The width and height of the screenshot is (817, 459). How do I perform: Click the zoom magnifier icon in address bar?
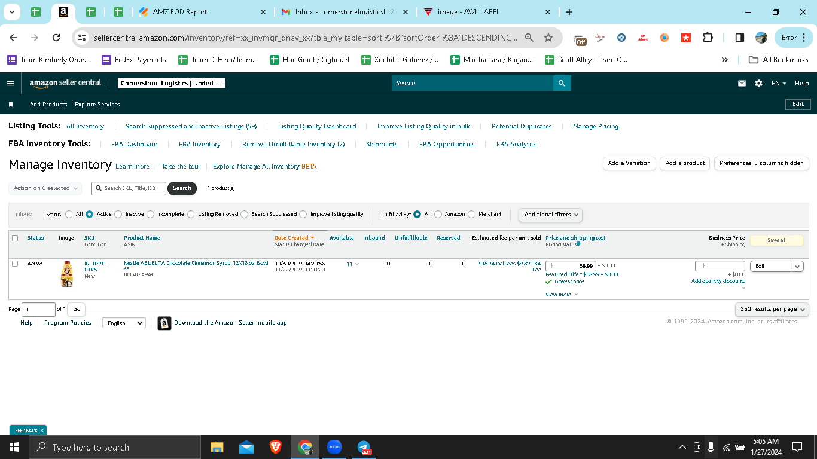[x=529, y=38]
